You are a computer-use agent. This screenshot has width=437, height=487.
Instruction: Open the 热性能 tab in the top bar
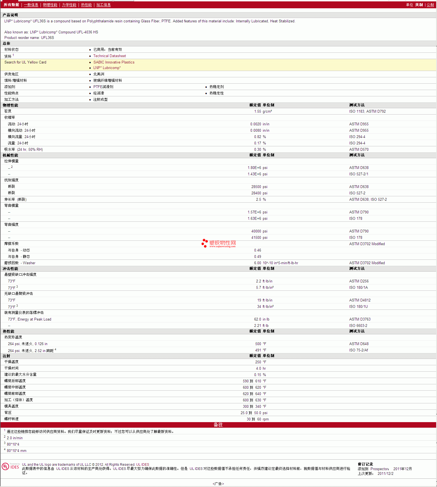86,5
